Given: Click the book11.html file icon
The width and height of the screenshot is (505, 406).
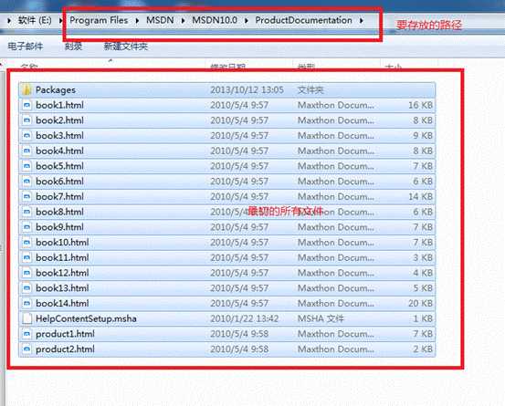Looking at the screenshot, I should 27,257.
